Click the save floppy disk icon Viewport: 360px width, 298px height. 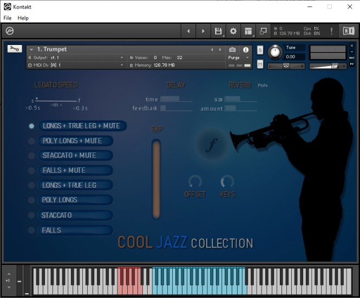pyautogui.click(x=218, y=31)
